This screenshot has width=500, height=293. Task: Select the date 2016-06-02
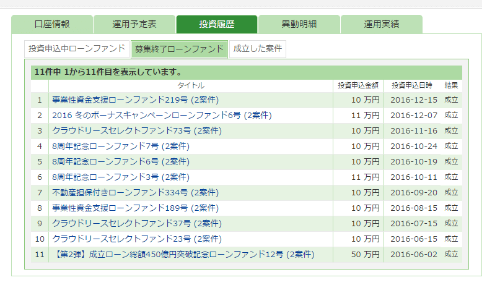[414, 255]
